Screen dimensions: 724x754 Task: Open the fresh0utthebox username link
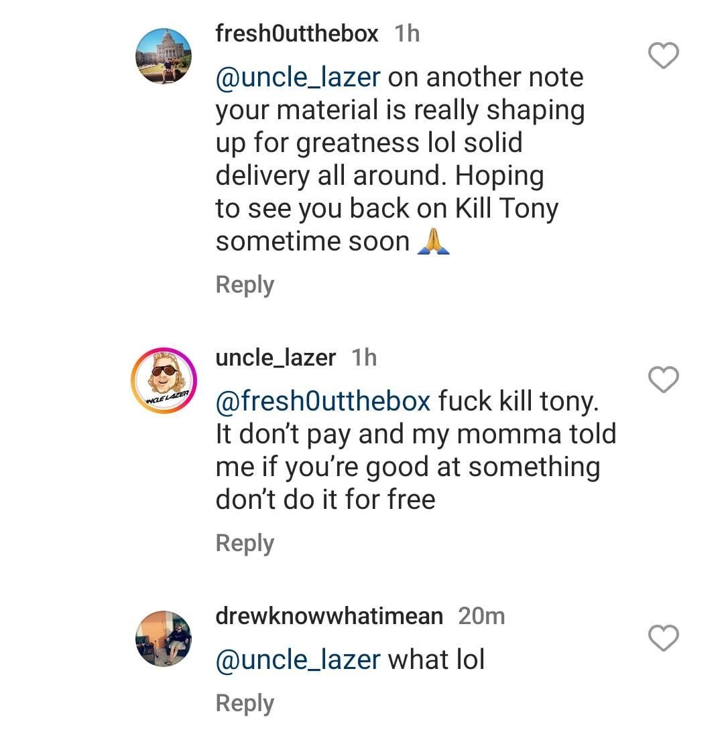[296, 33]
